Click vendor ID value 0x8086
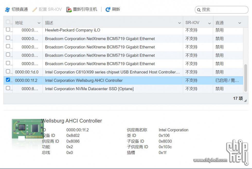Viewport: 252px width, 169px height. [x=73, y=141]
